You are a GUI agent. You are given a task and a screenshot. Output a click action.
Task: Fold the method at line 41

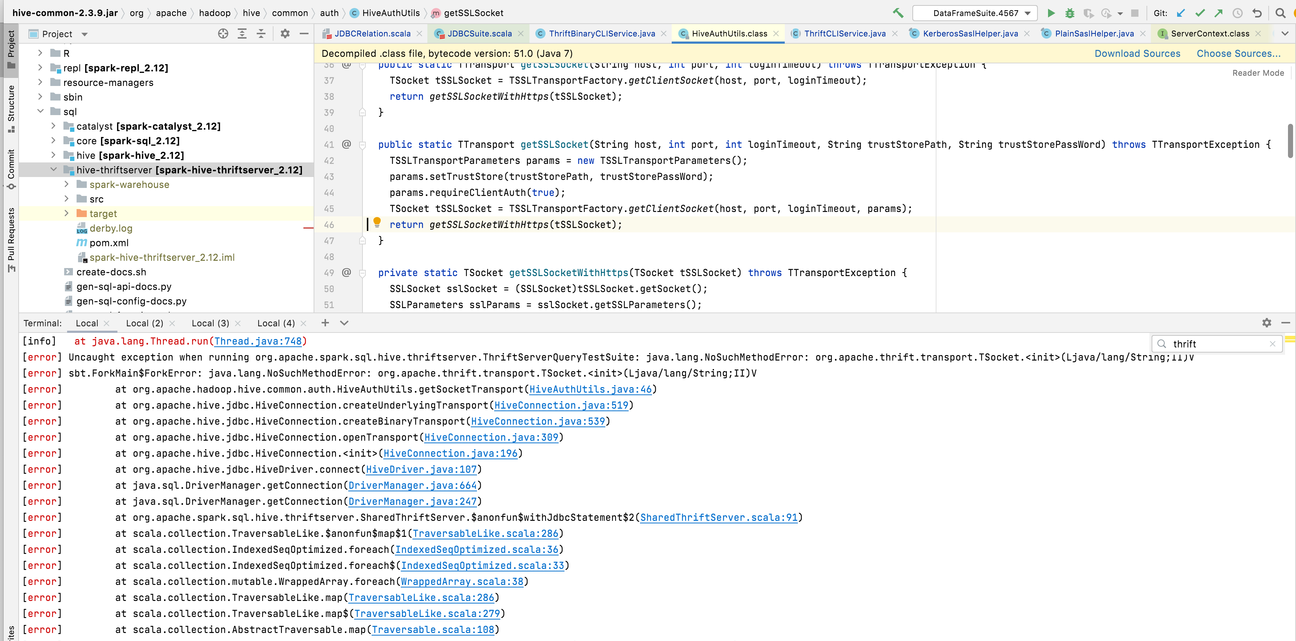[362, 145]
